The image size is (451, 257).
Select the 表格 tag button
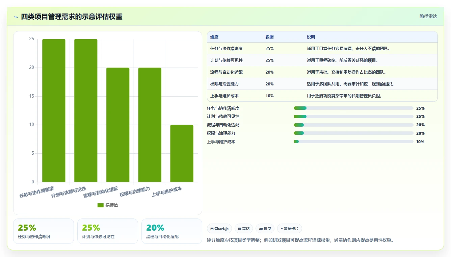point(244,229)
